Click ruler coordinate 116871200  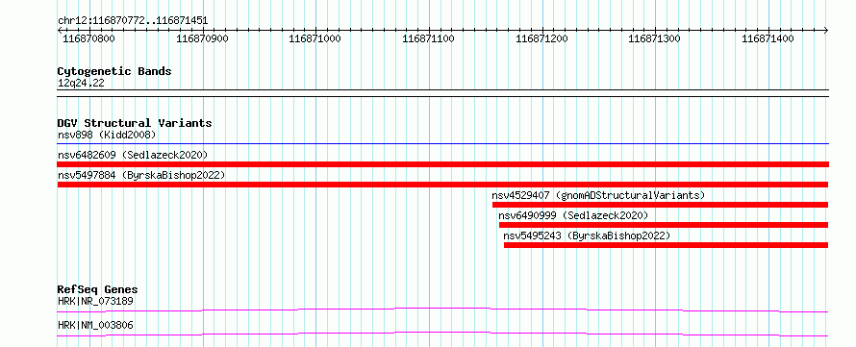pos(541,38)
